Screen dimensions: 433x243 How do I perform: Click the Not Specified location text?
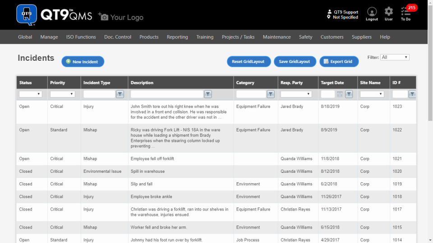point(345,17)
